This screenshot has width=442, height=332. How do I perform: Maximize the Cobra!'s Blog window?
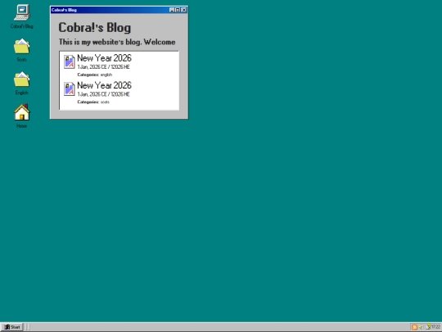[178, 10]
